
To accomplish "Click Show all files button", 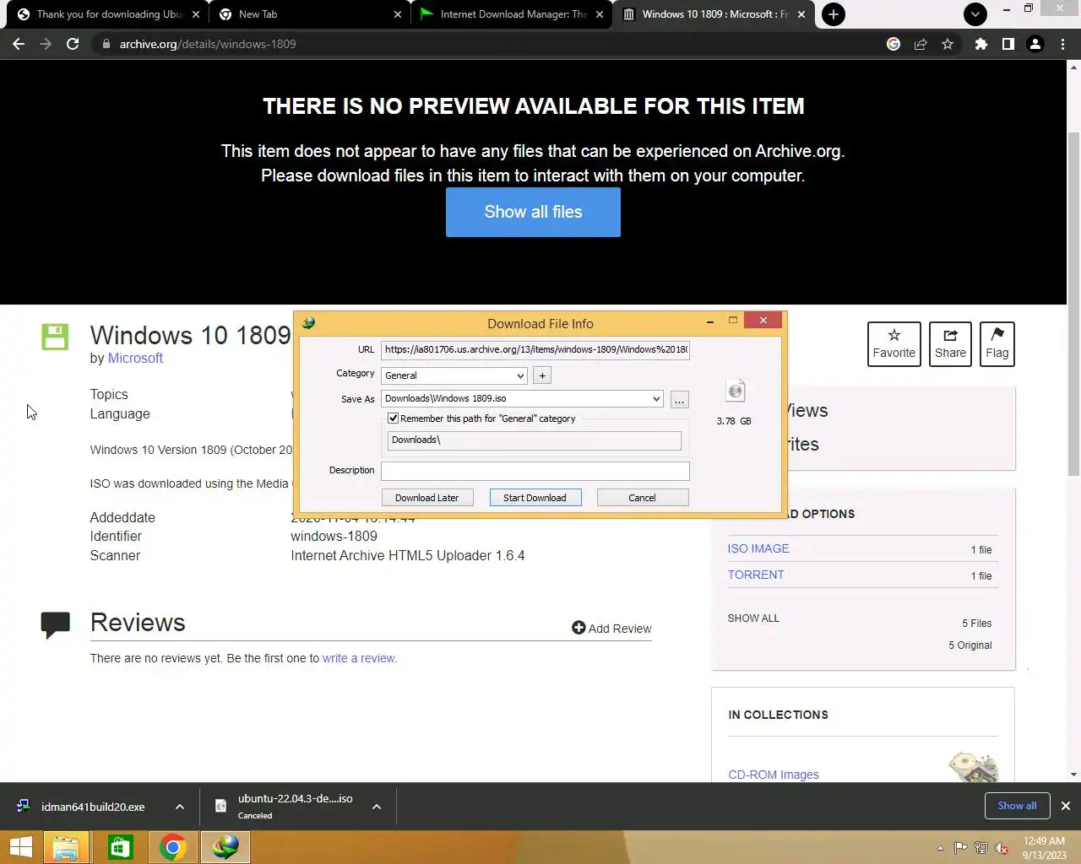I will (x=533, y=212).
